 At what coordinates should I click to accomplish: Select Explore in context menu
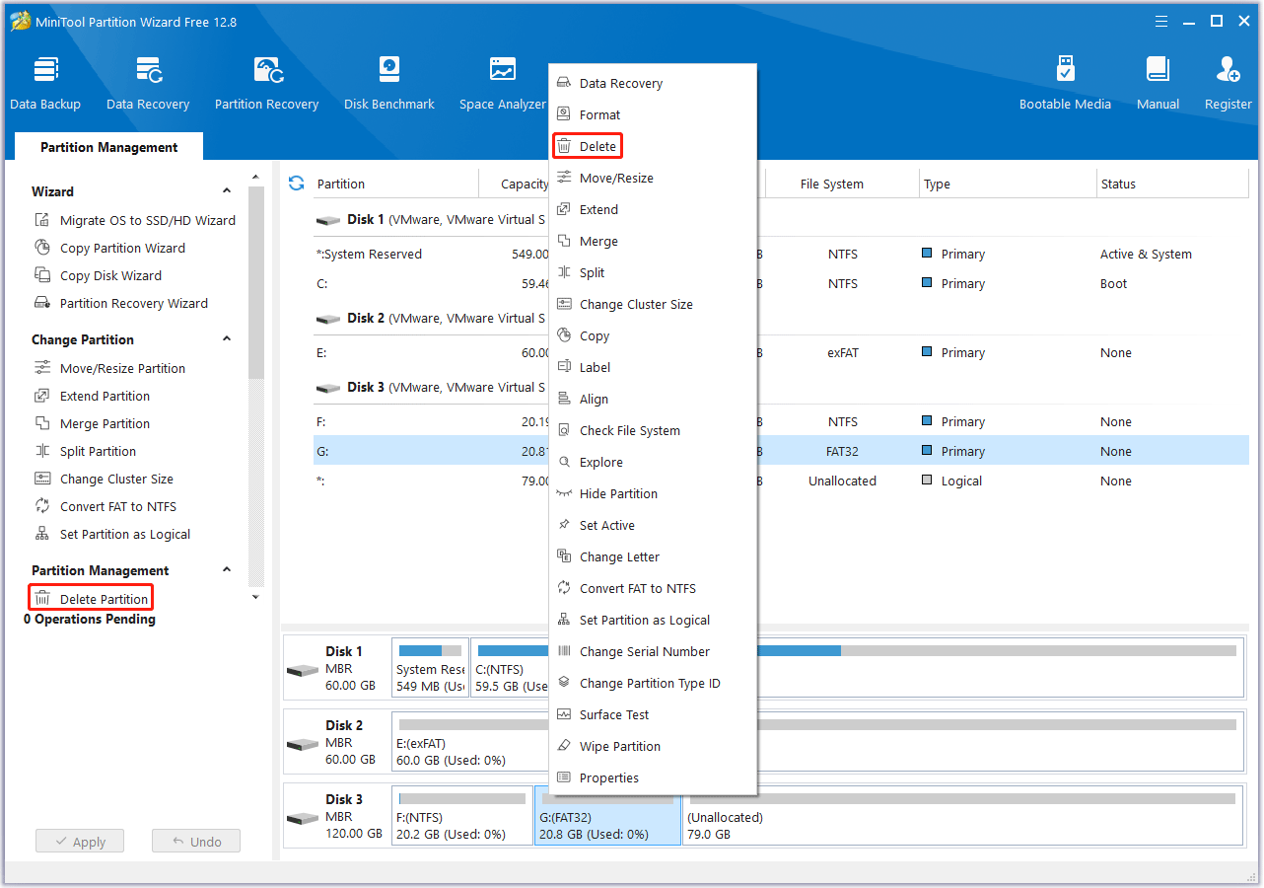(x=653, y=463)
